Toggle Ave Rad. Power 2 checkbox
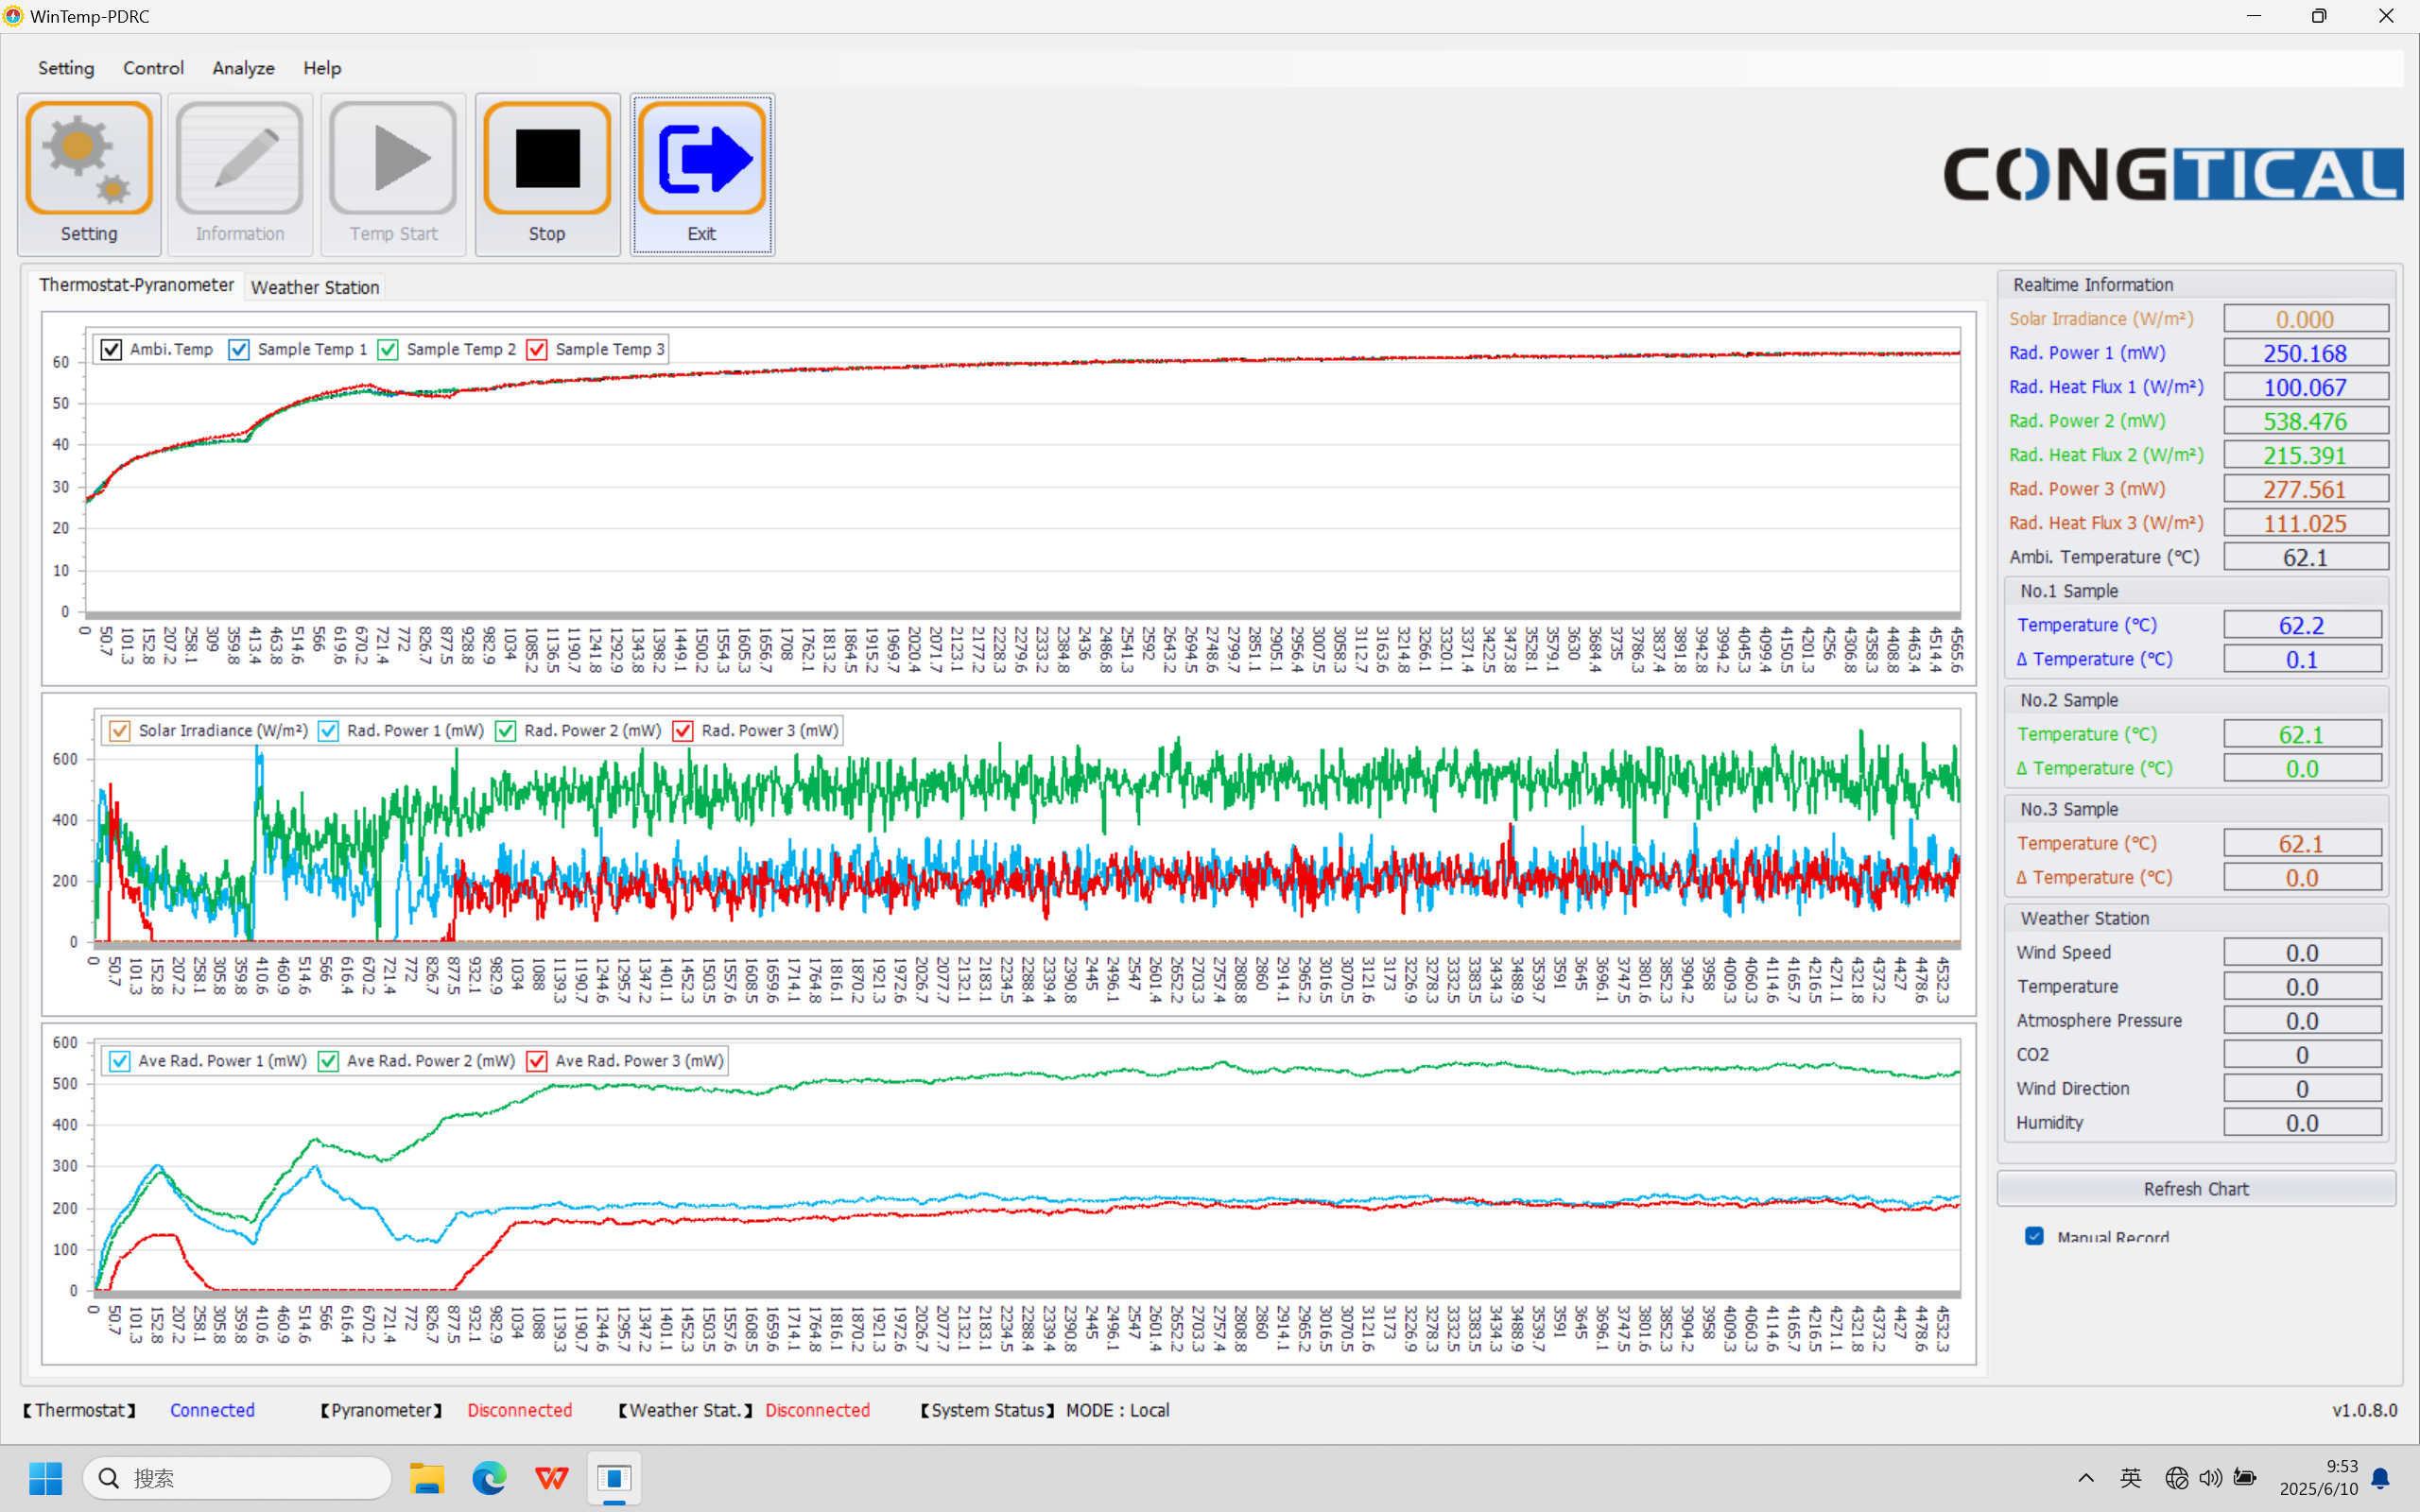The height and width of the screenshot is (1512, 2420). tap(328, 1061)
